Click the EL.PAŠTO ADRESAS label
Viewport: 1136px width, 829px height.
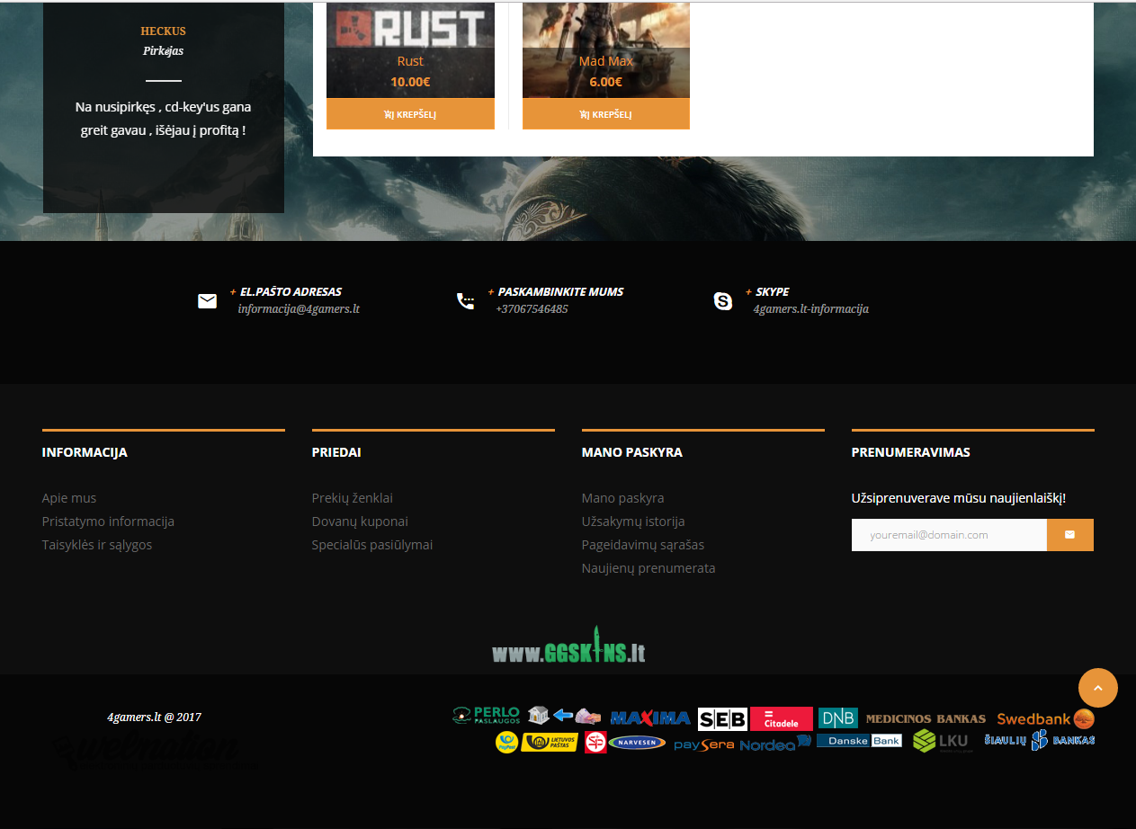click(291, 292)
